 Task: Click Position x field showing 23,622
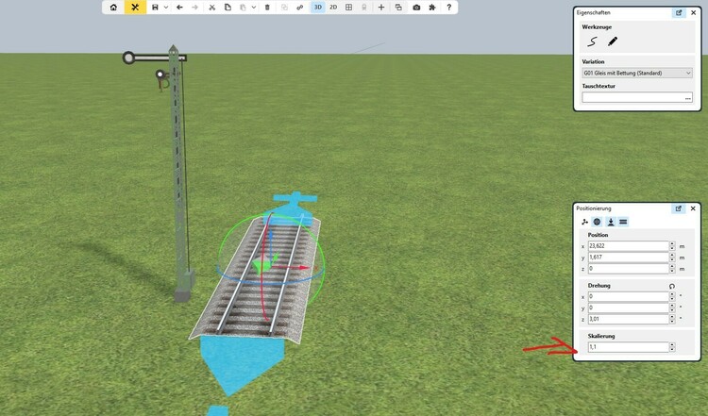[x=628, y=246]
